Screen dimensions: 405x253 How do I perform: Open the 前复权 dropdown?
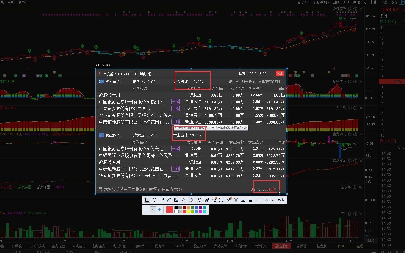(x=304, y=2)
